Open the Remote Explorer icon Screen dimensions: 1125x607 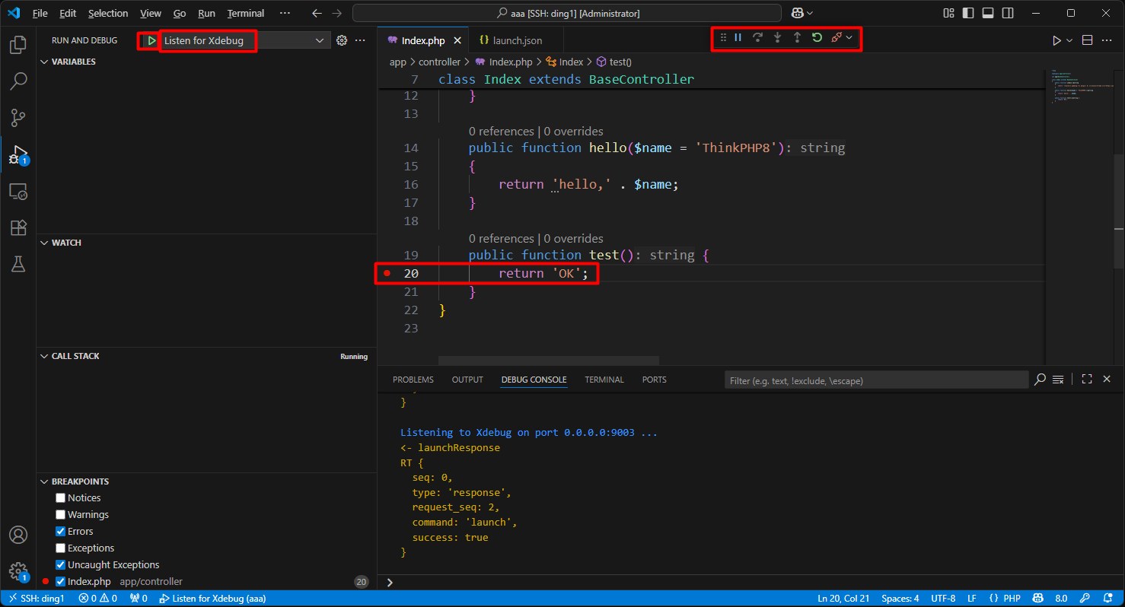coord(18,192)
